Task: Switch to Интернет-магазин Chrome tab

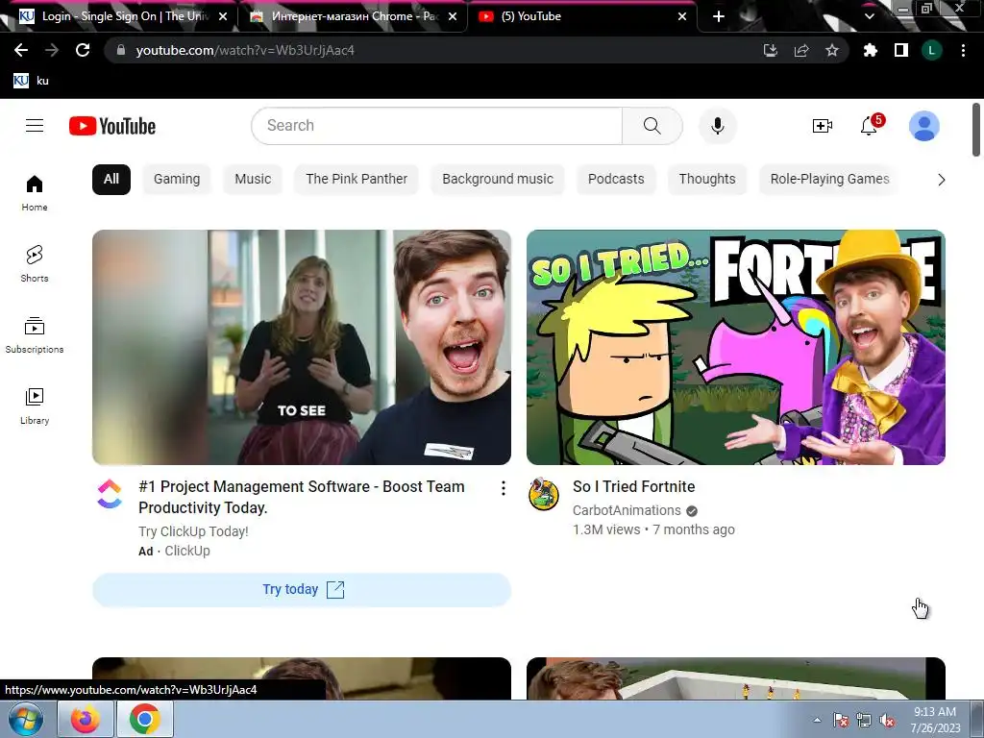Action: [352, 16]
